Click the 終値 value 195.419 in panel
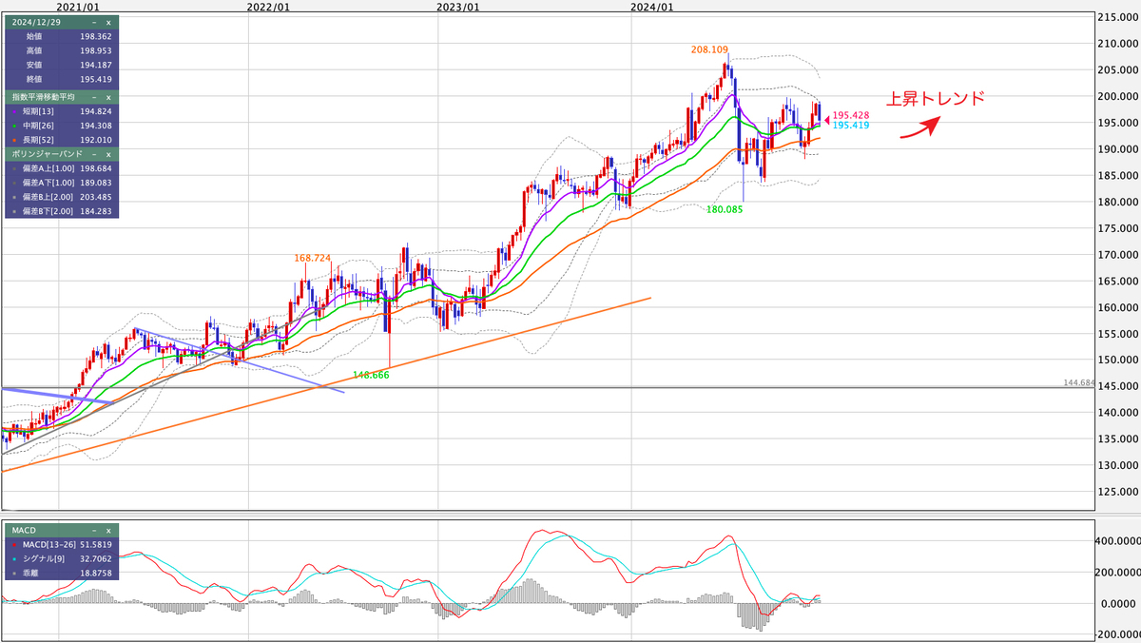This screenshot has height=643, width=1141. pos(96,79)
